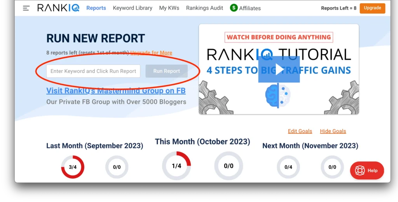Follow the Upgrade for More link
The height and width of the screenshot is (202, 398).
coord(151,53)
